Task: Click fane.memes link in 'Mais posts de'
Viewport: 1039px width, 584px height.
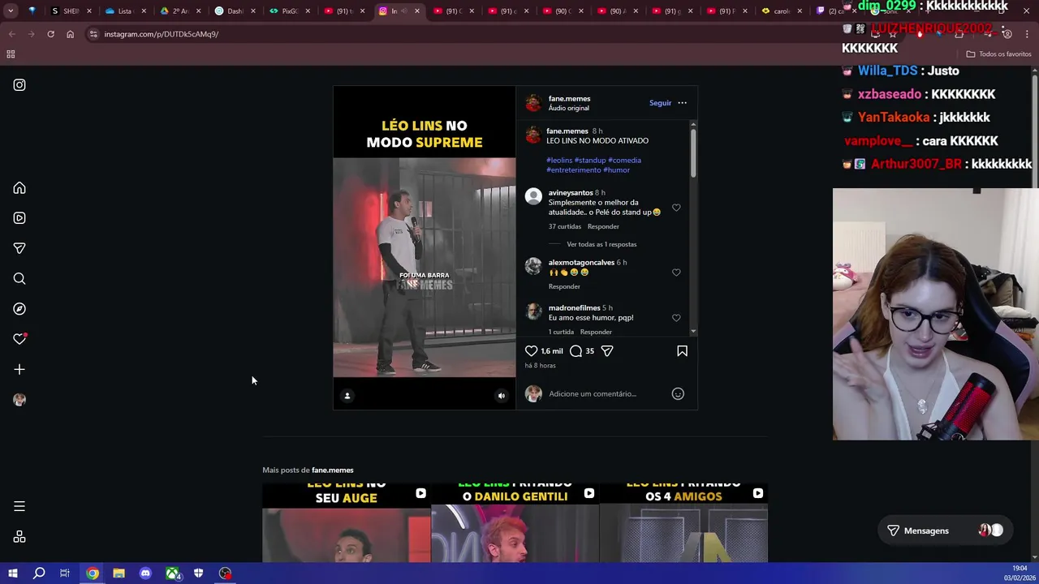Action: pyautogui.click(x=332, y=470)
